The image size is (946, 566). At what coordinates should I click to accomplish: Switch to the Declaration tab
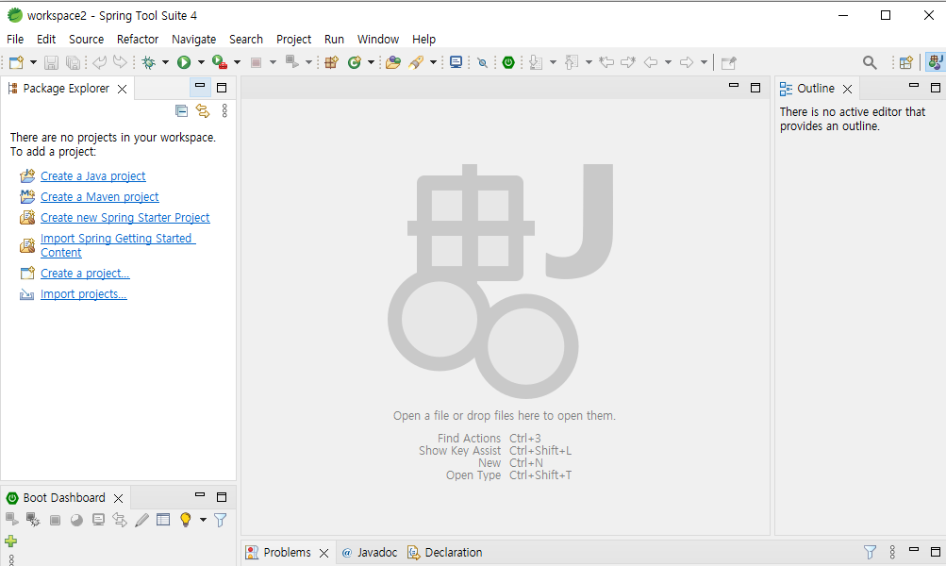pyautogui.click(x=444, y=552)
